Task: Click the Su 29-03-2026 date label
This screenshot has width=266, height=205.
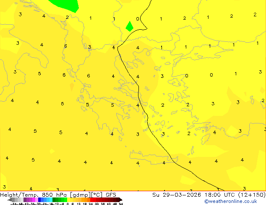Action: click(x=173, y=195)
